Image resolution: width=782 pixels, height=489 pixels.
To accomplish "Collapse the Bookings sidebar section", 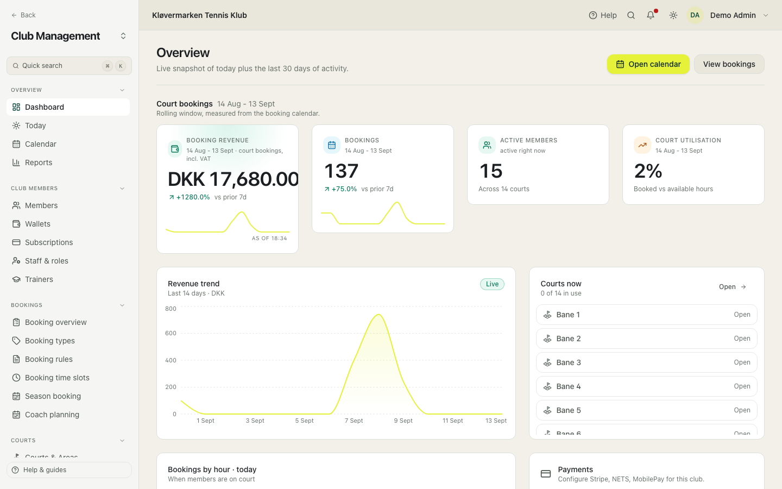I will pyautogui.click(x=122, y=305).
